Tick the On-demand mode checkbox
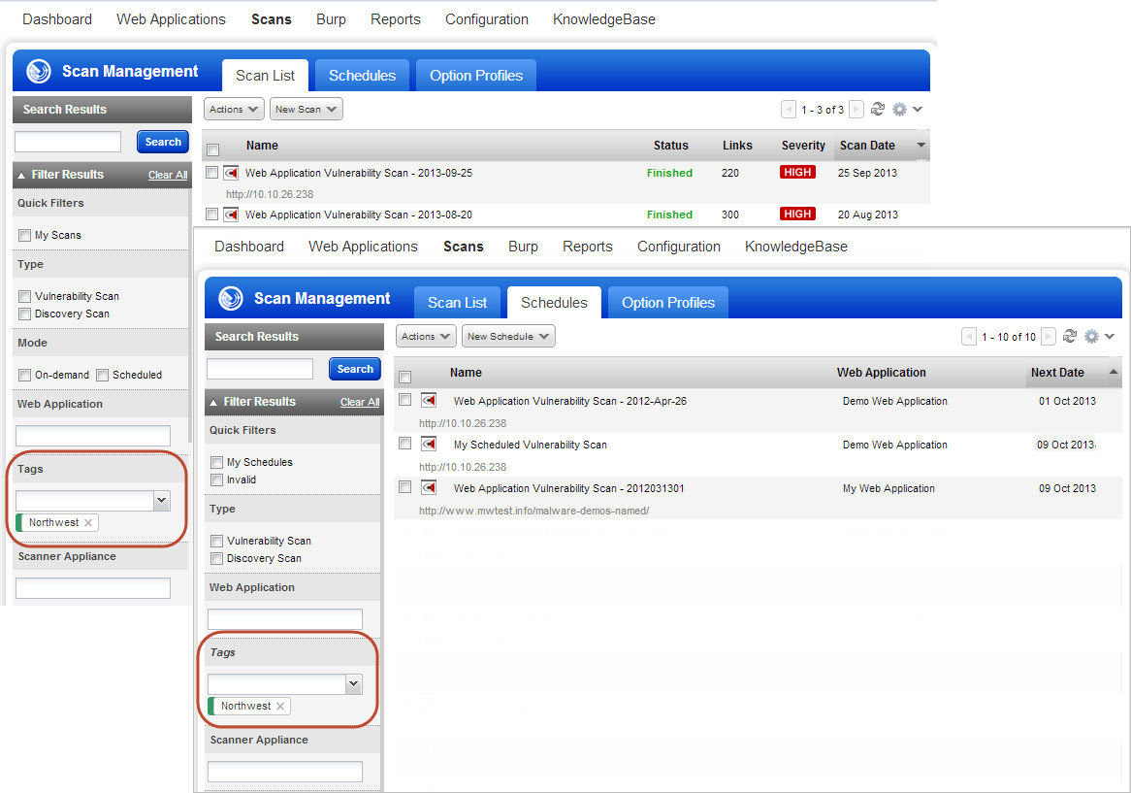The width and height of the screenshot is (1131, 793). [25, 376]
